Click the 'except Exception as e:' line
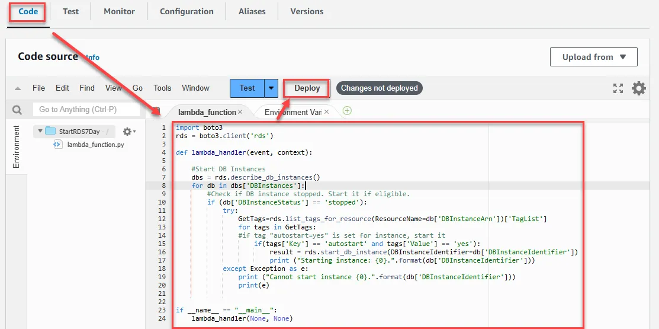The width and height of the screenshot is (659, 329). click(x=265, y=269)
